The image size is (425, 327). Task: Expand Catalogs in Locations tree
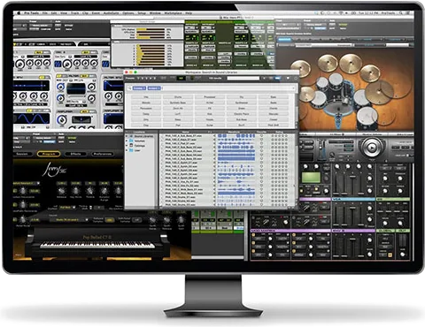point(127,146)
